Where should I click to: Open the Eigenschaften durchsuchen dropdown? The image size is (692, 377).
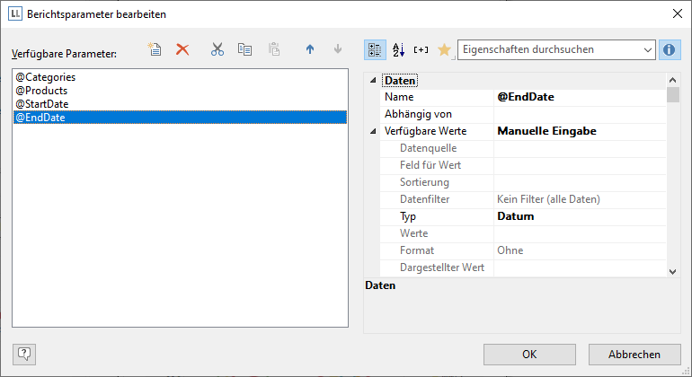[x=647, y=50]
